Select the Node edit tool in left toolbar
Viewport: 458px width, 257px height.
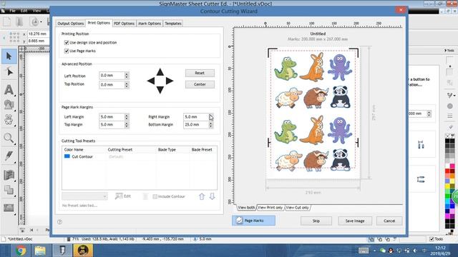coord(9,71)
